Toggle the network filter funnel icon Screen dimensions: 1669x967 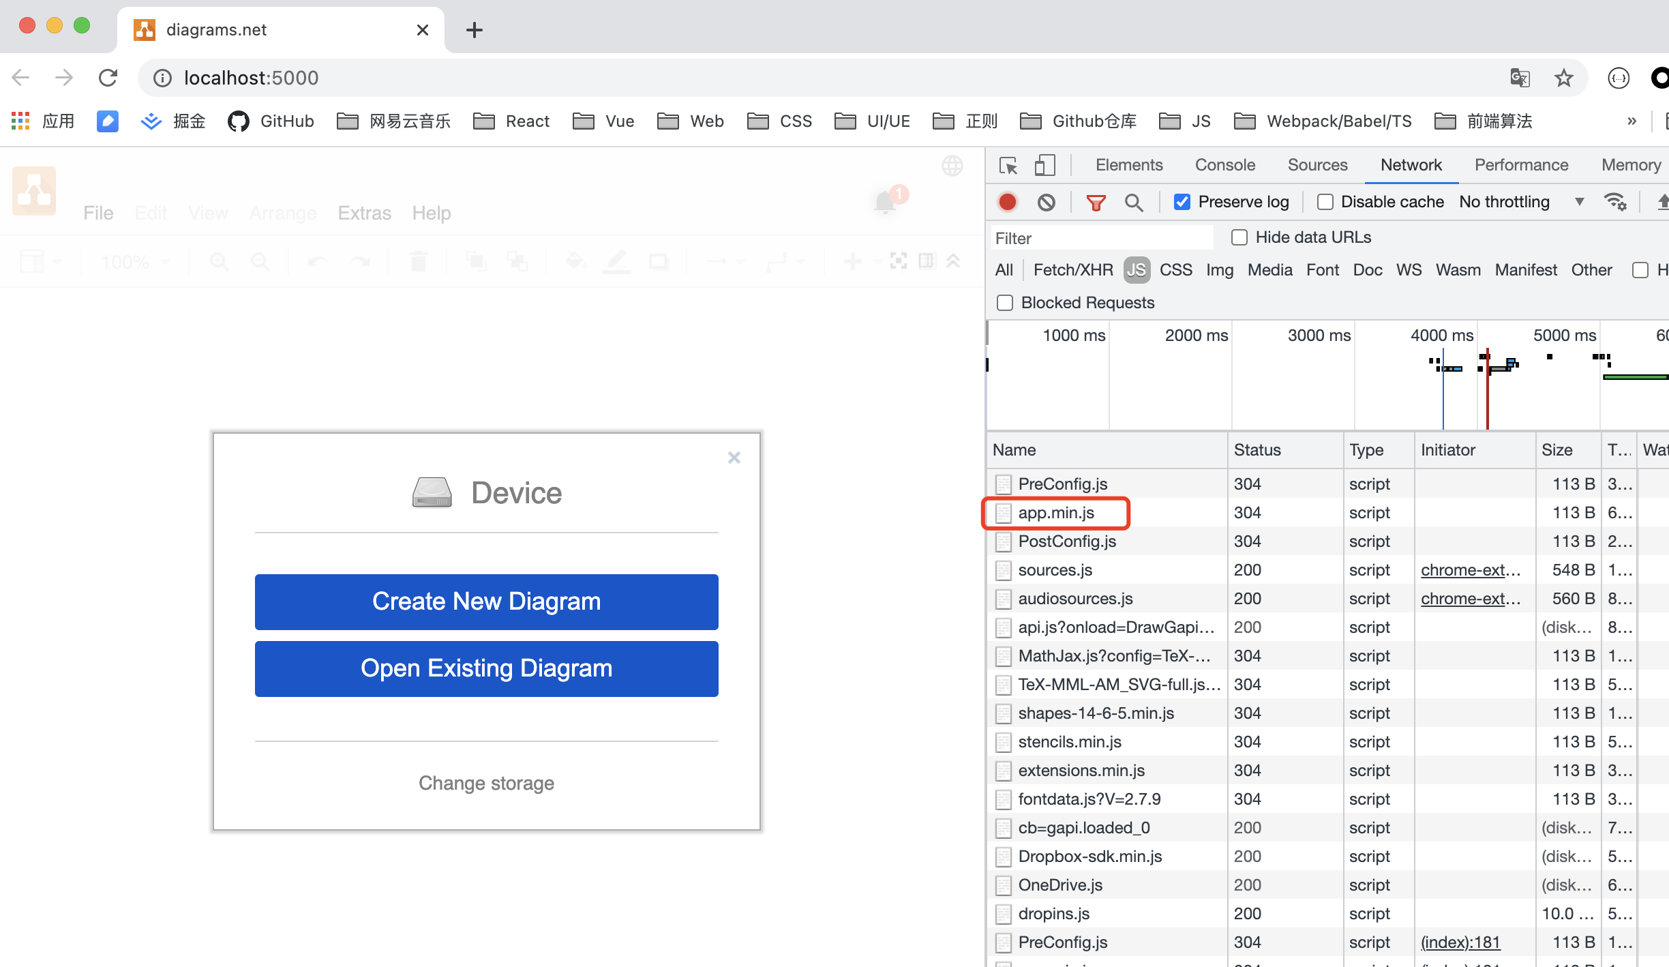[1096, 203]
